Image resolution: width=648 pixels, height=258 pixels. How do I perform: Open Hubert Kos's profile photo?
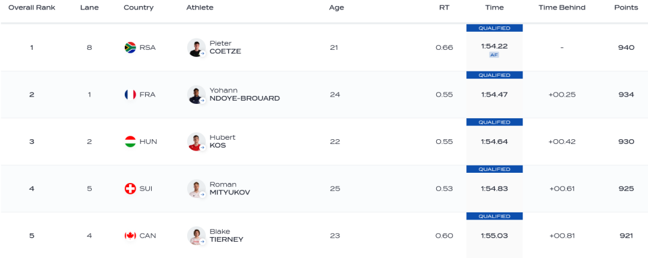(x=196, y=142)
